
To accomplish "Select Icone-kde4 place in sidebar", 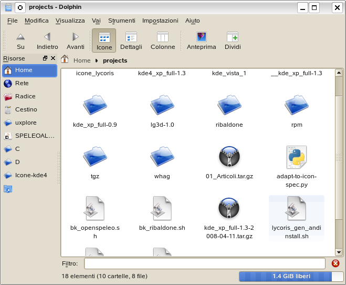I will [x=30, y=175].
